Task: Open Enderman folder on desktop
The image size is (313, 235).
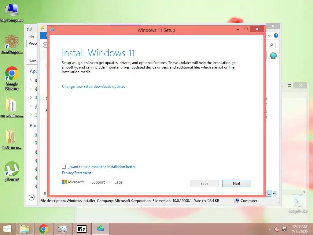Action: pyautogui.click(x=12, y=139)
